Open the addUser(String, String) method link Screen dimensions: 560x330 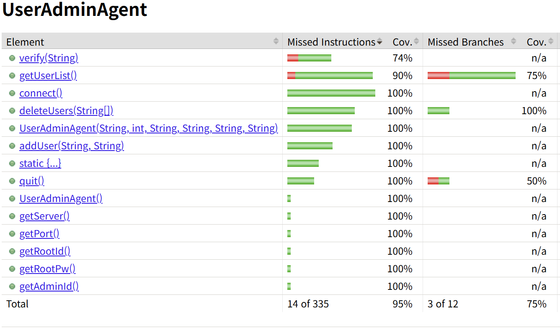pos(72,146)
